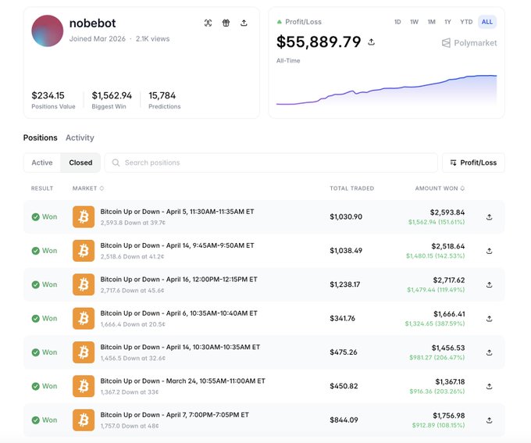Open Bitcoin Up or Down April 6 10:35AM-10:40AM
This screenshot has height=443, width=531.
pyautogui.click(x=179, y=313)
